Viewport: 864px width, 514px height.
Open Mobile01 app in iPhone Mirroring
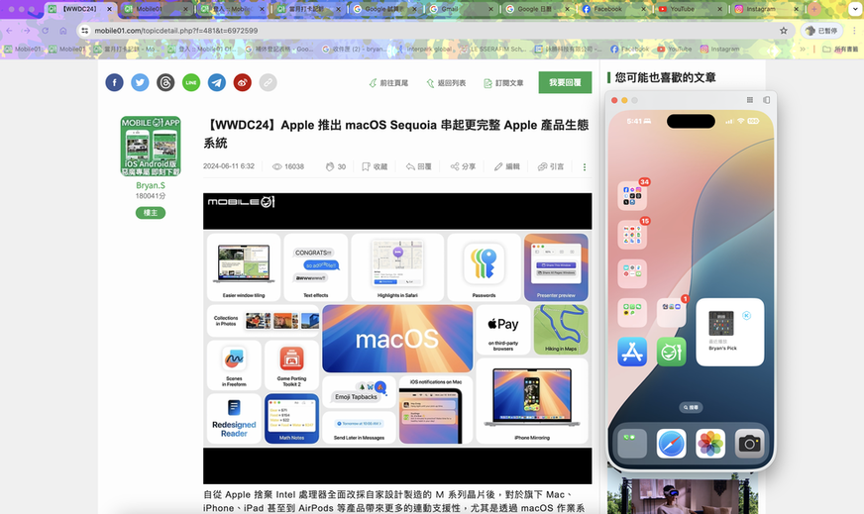click(671, 352)
